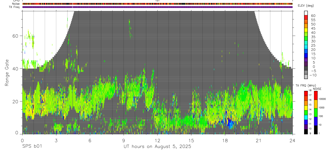Click the multicolored Noise strip above the plot
The image size is (329, 152).
pos(158,4)
